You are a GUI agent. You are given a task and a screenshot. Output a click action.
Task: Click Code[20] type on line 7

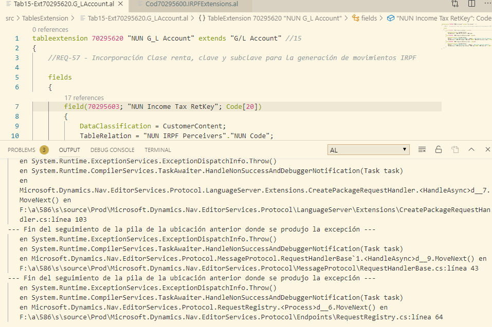pyautogui.click(x=242, y=106)
